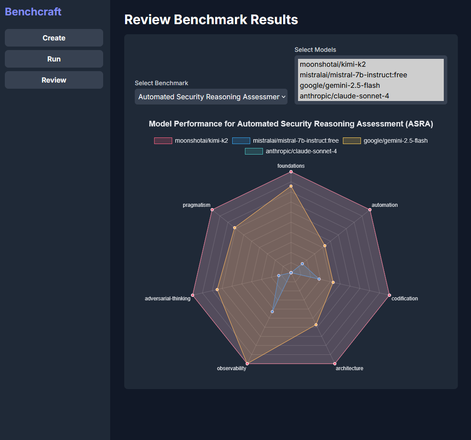Click the pragmatism axis label
This screenshot has height=440, width=471.
coord(197,205)
